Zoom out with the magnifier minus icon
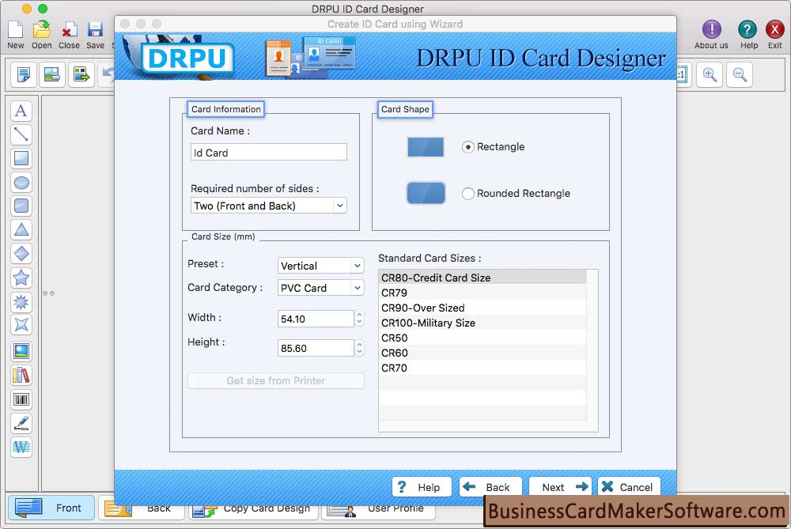The width and height of the screenshot is (791, 529). tap(740, 74)
